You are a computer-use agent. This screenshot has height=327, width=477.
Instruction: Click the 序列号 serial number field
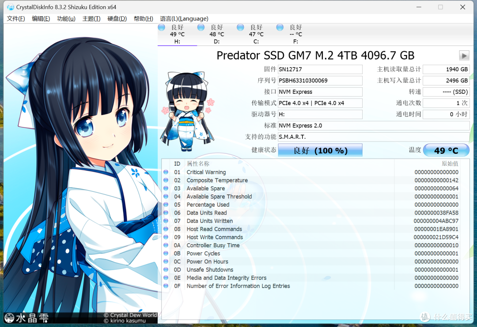320,80
